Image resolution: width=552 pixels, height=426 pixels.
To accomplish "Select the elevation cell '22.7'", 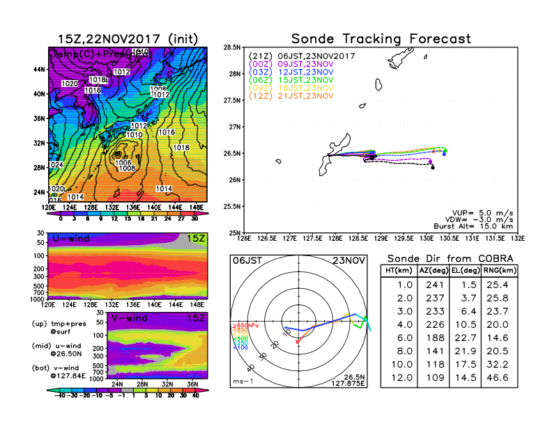I will [466, 338].
